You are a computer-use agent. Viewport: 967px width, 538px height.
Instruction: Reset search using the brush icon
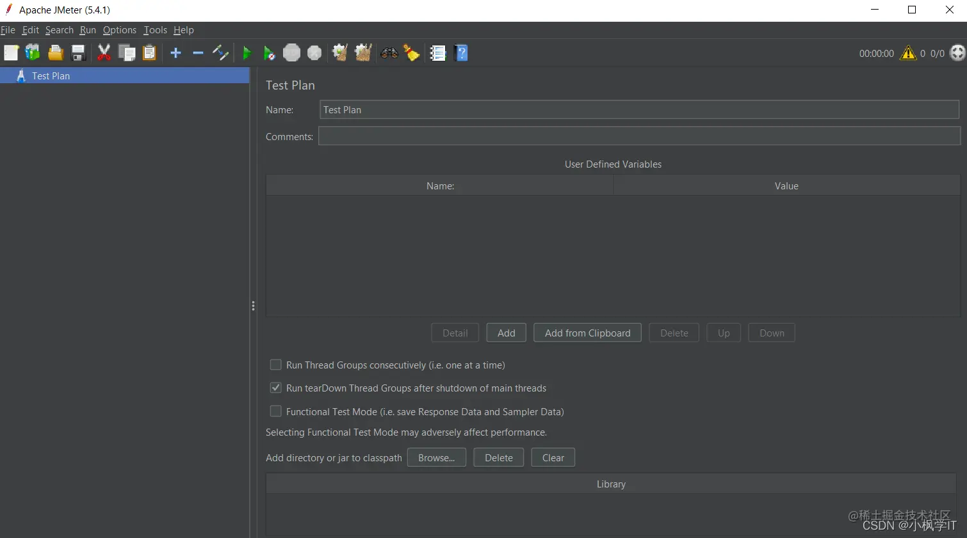point(412,53)
